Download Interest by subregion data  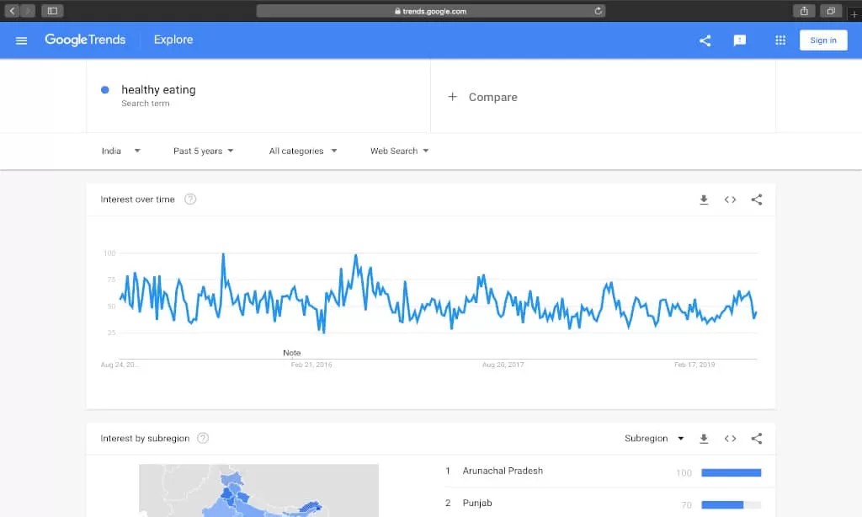point(704,438)
